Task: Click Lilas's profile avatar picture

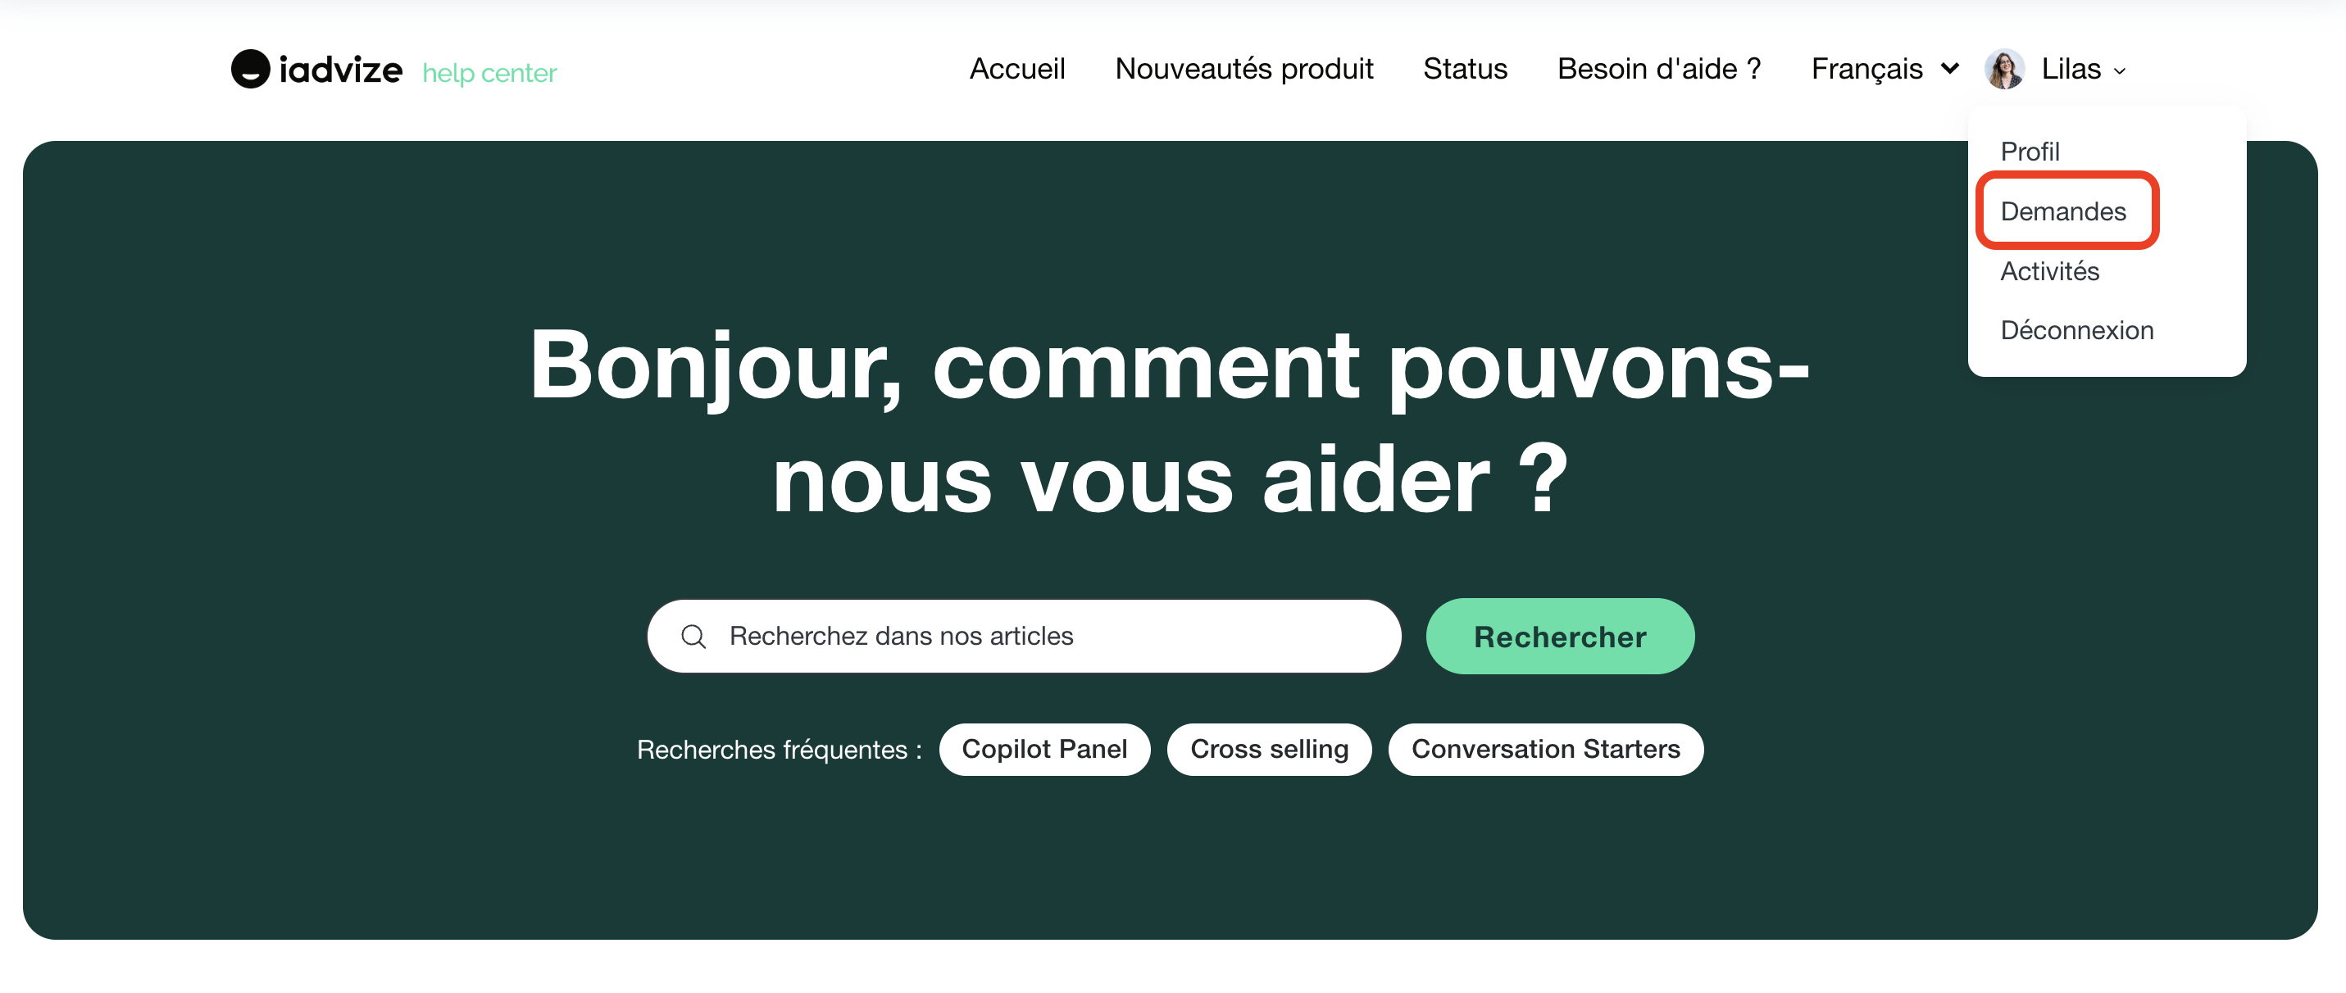Action: pyautogui.click(x=2003, y=69)
